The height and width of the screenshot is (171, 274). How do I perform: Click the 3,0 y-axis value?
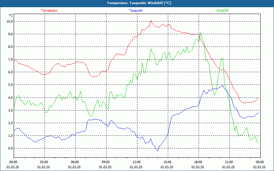pos(11,110)
